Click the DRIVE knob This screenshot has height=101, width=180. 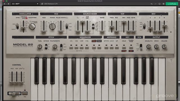point(156,47)
